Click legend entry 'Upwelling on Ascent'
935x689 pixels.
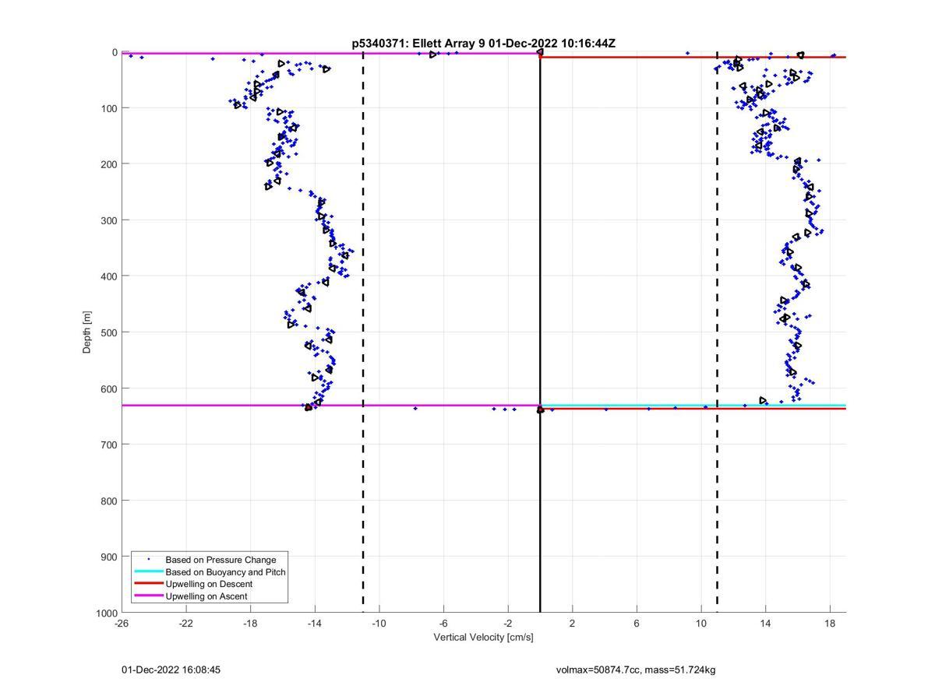(206, 596)
